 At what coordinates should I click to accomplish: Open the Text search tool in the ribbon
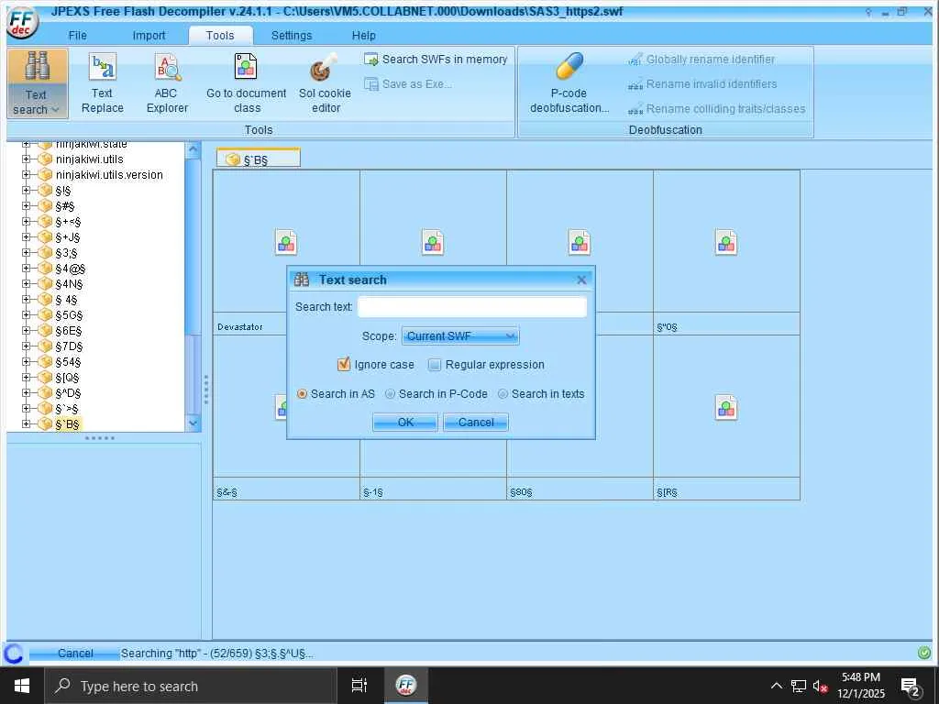click(37, 83)
